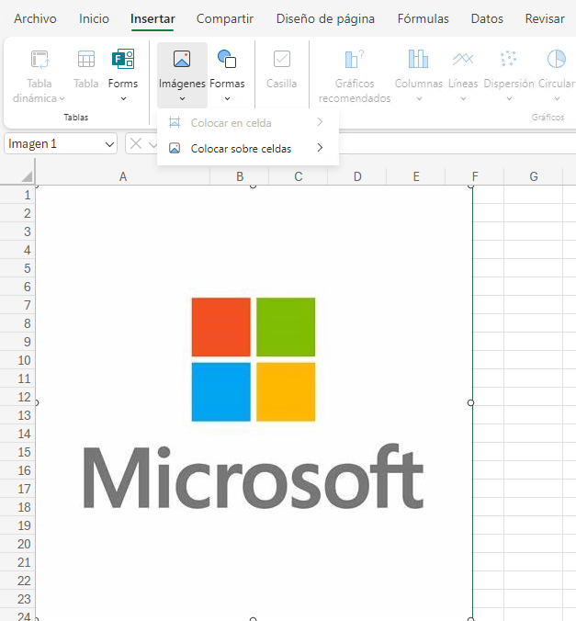Expand the Líneas dropdown arrow
This screenshot has width=576, height=621.
click(x=464, y=98)
